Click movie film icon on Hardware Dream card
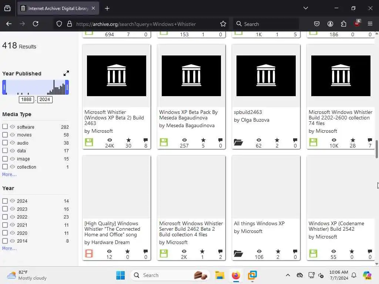 pyautogui.click(x=89, y=254)
